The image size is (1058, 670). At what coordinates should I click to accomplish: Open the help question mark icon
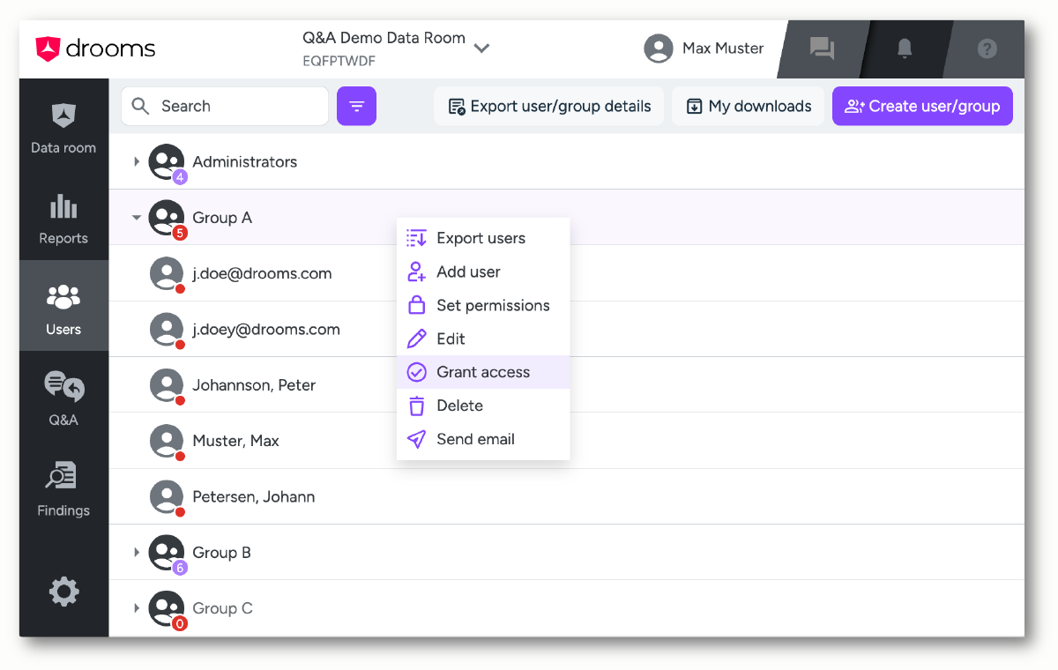tap(987, 48)
